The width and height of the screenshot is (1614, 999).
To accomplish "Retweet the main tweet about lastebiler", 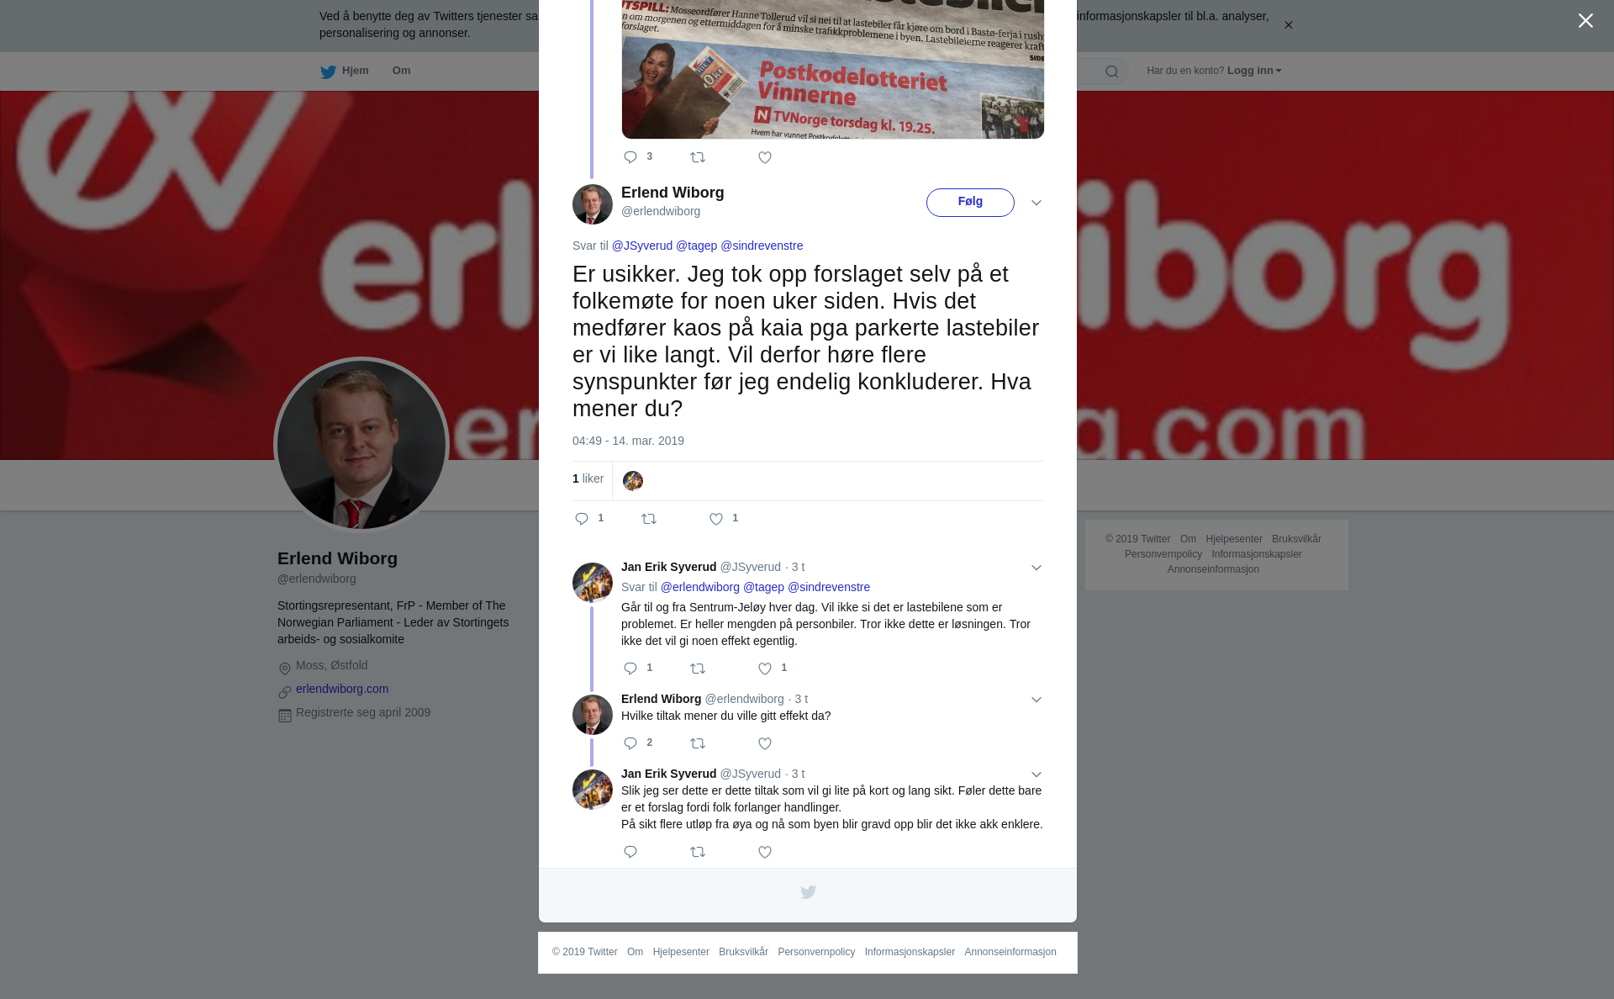I will 649,520.
